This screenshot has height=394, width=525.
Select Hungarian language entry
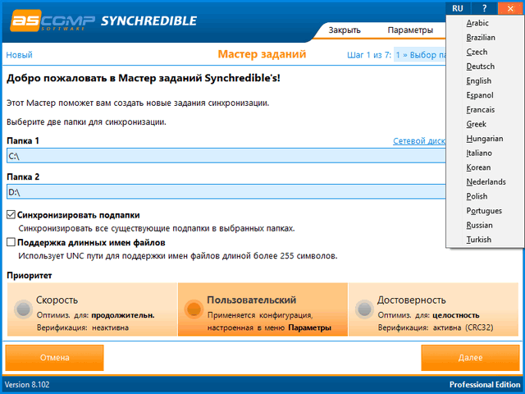pos(485,139)
